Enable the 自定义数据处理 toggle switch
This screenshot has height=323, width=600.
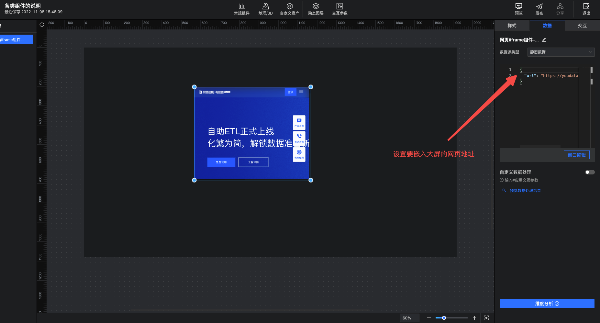[x=590, y=172]
